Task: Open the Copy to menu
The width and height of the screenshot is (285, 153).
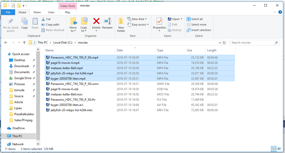Action: pos(84,25)
